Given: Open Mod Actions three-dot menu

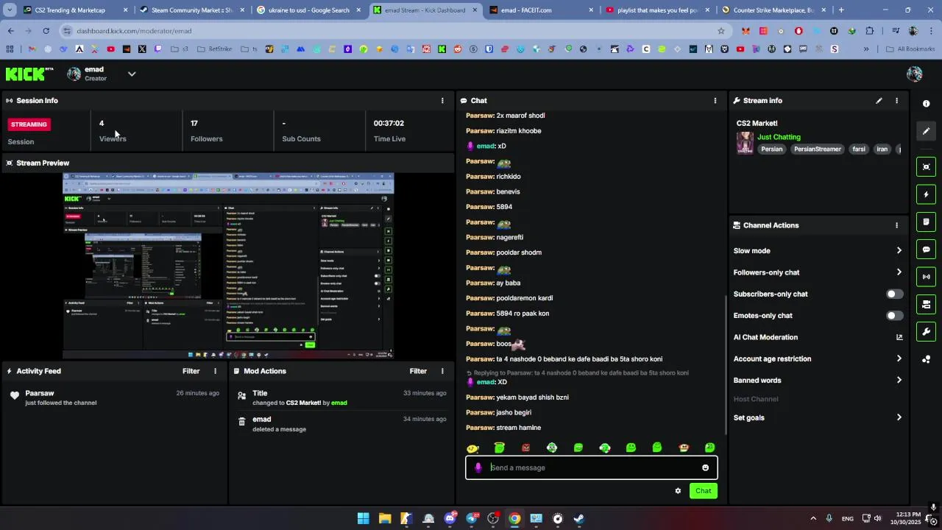Looking at the screenshot, I should click(442, 371).
